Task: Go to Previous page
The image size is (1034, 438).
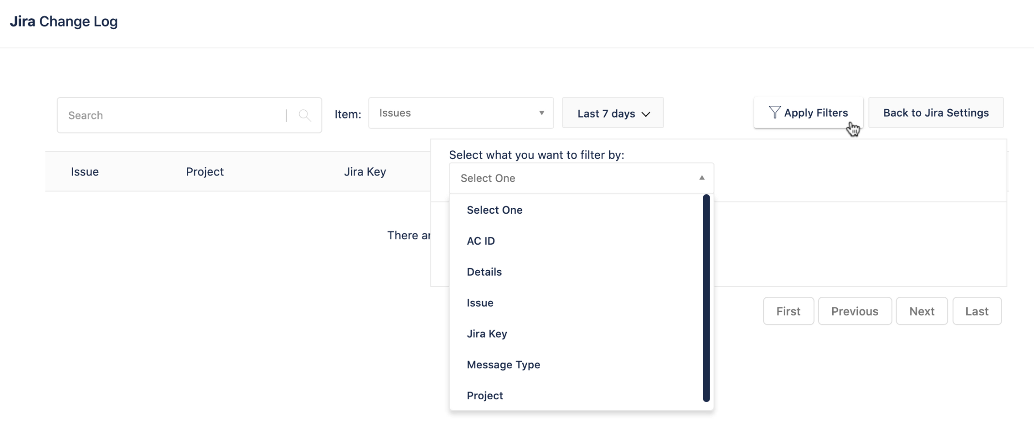Action: [855, 311]
